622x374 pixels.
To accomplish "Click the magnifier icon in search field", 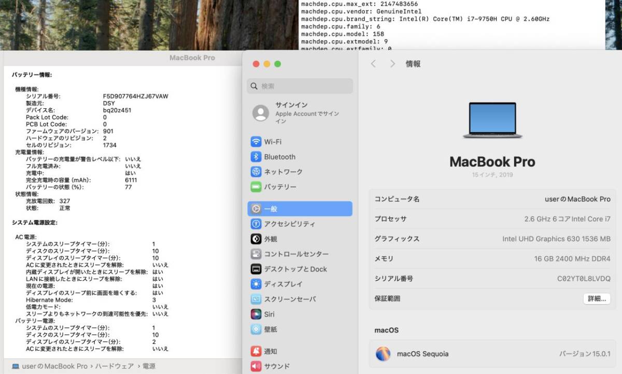I will (x=254, y=86).
